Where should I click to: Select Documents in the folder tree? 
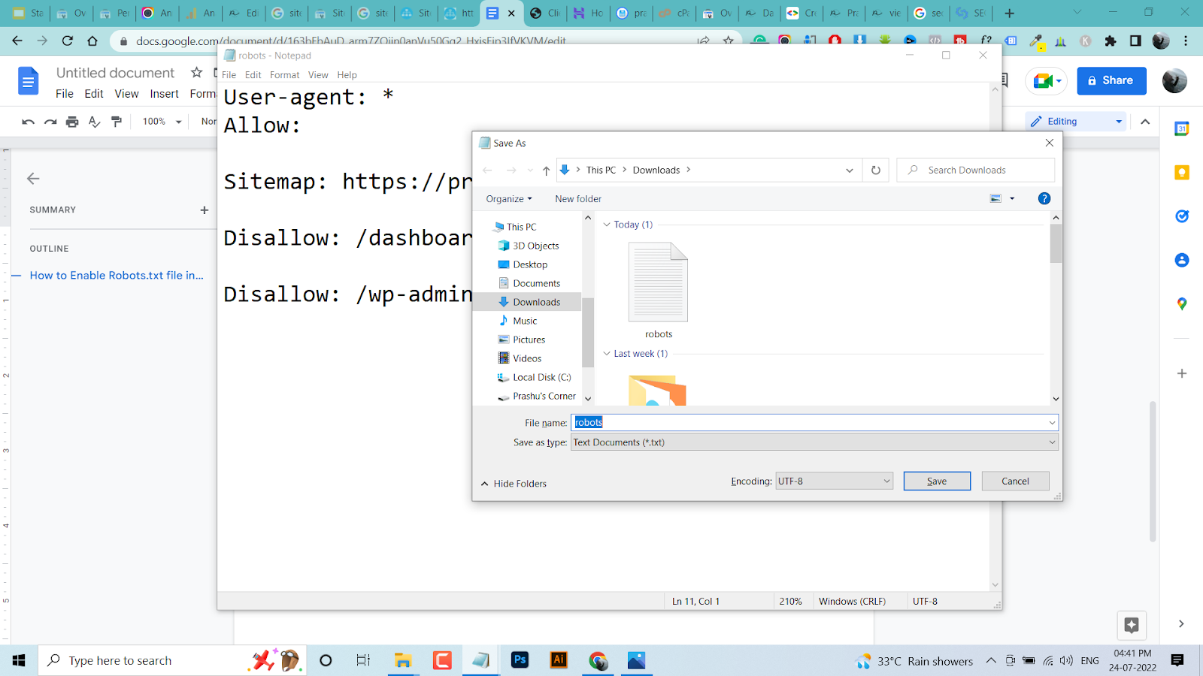click(536, 283)
